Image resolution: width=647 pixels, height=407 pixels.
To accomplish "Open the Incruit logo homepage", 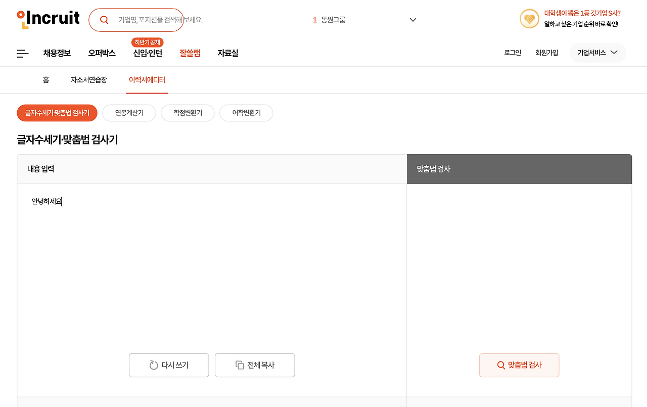I will point(48,19).
